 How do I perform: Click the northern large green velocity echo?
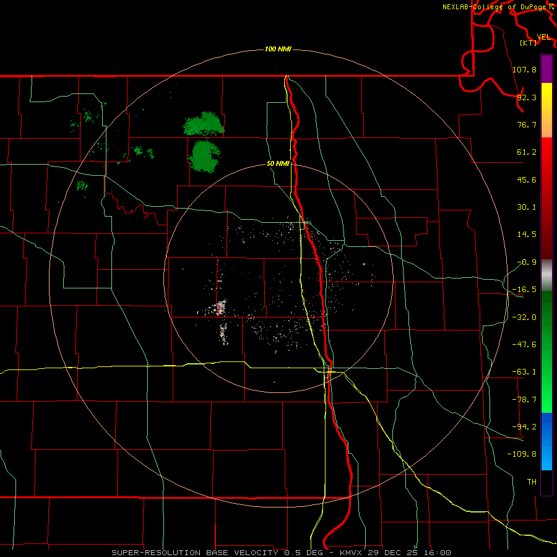203,124
